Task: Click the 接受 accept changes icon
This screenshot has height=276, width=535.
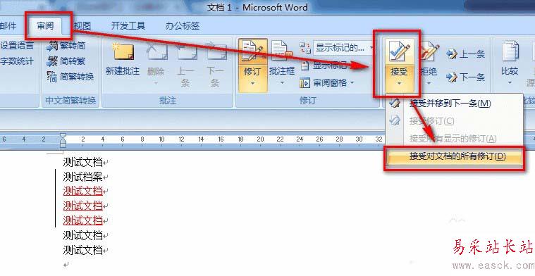Action: pyautogui.click(x=398, y=51)
